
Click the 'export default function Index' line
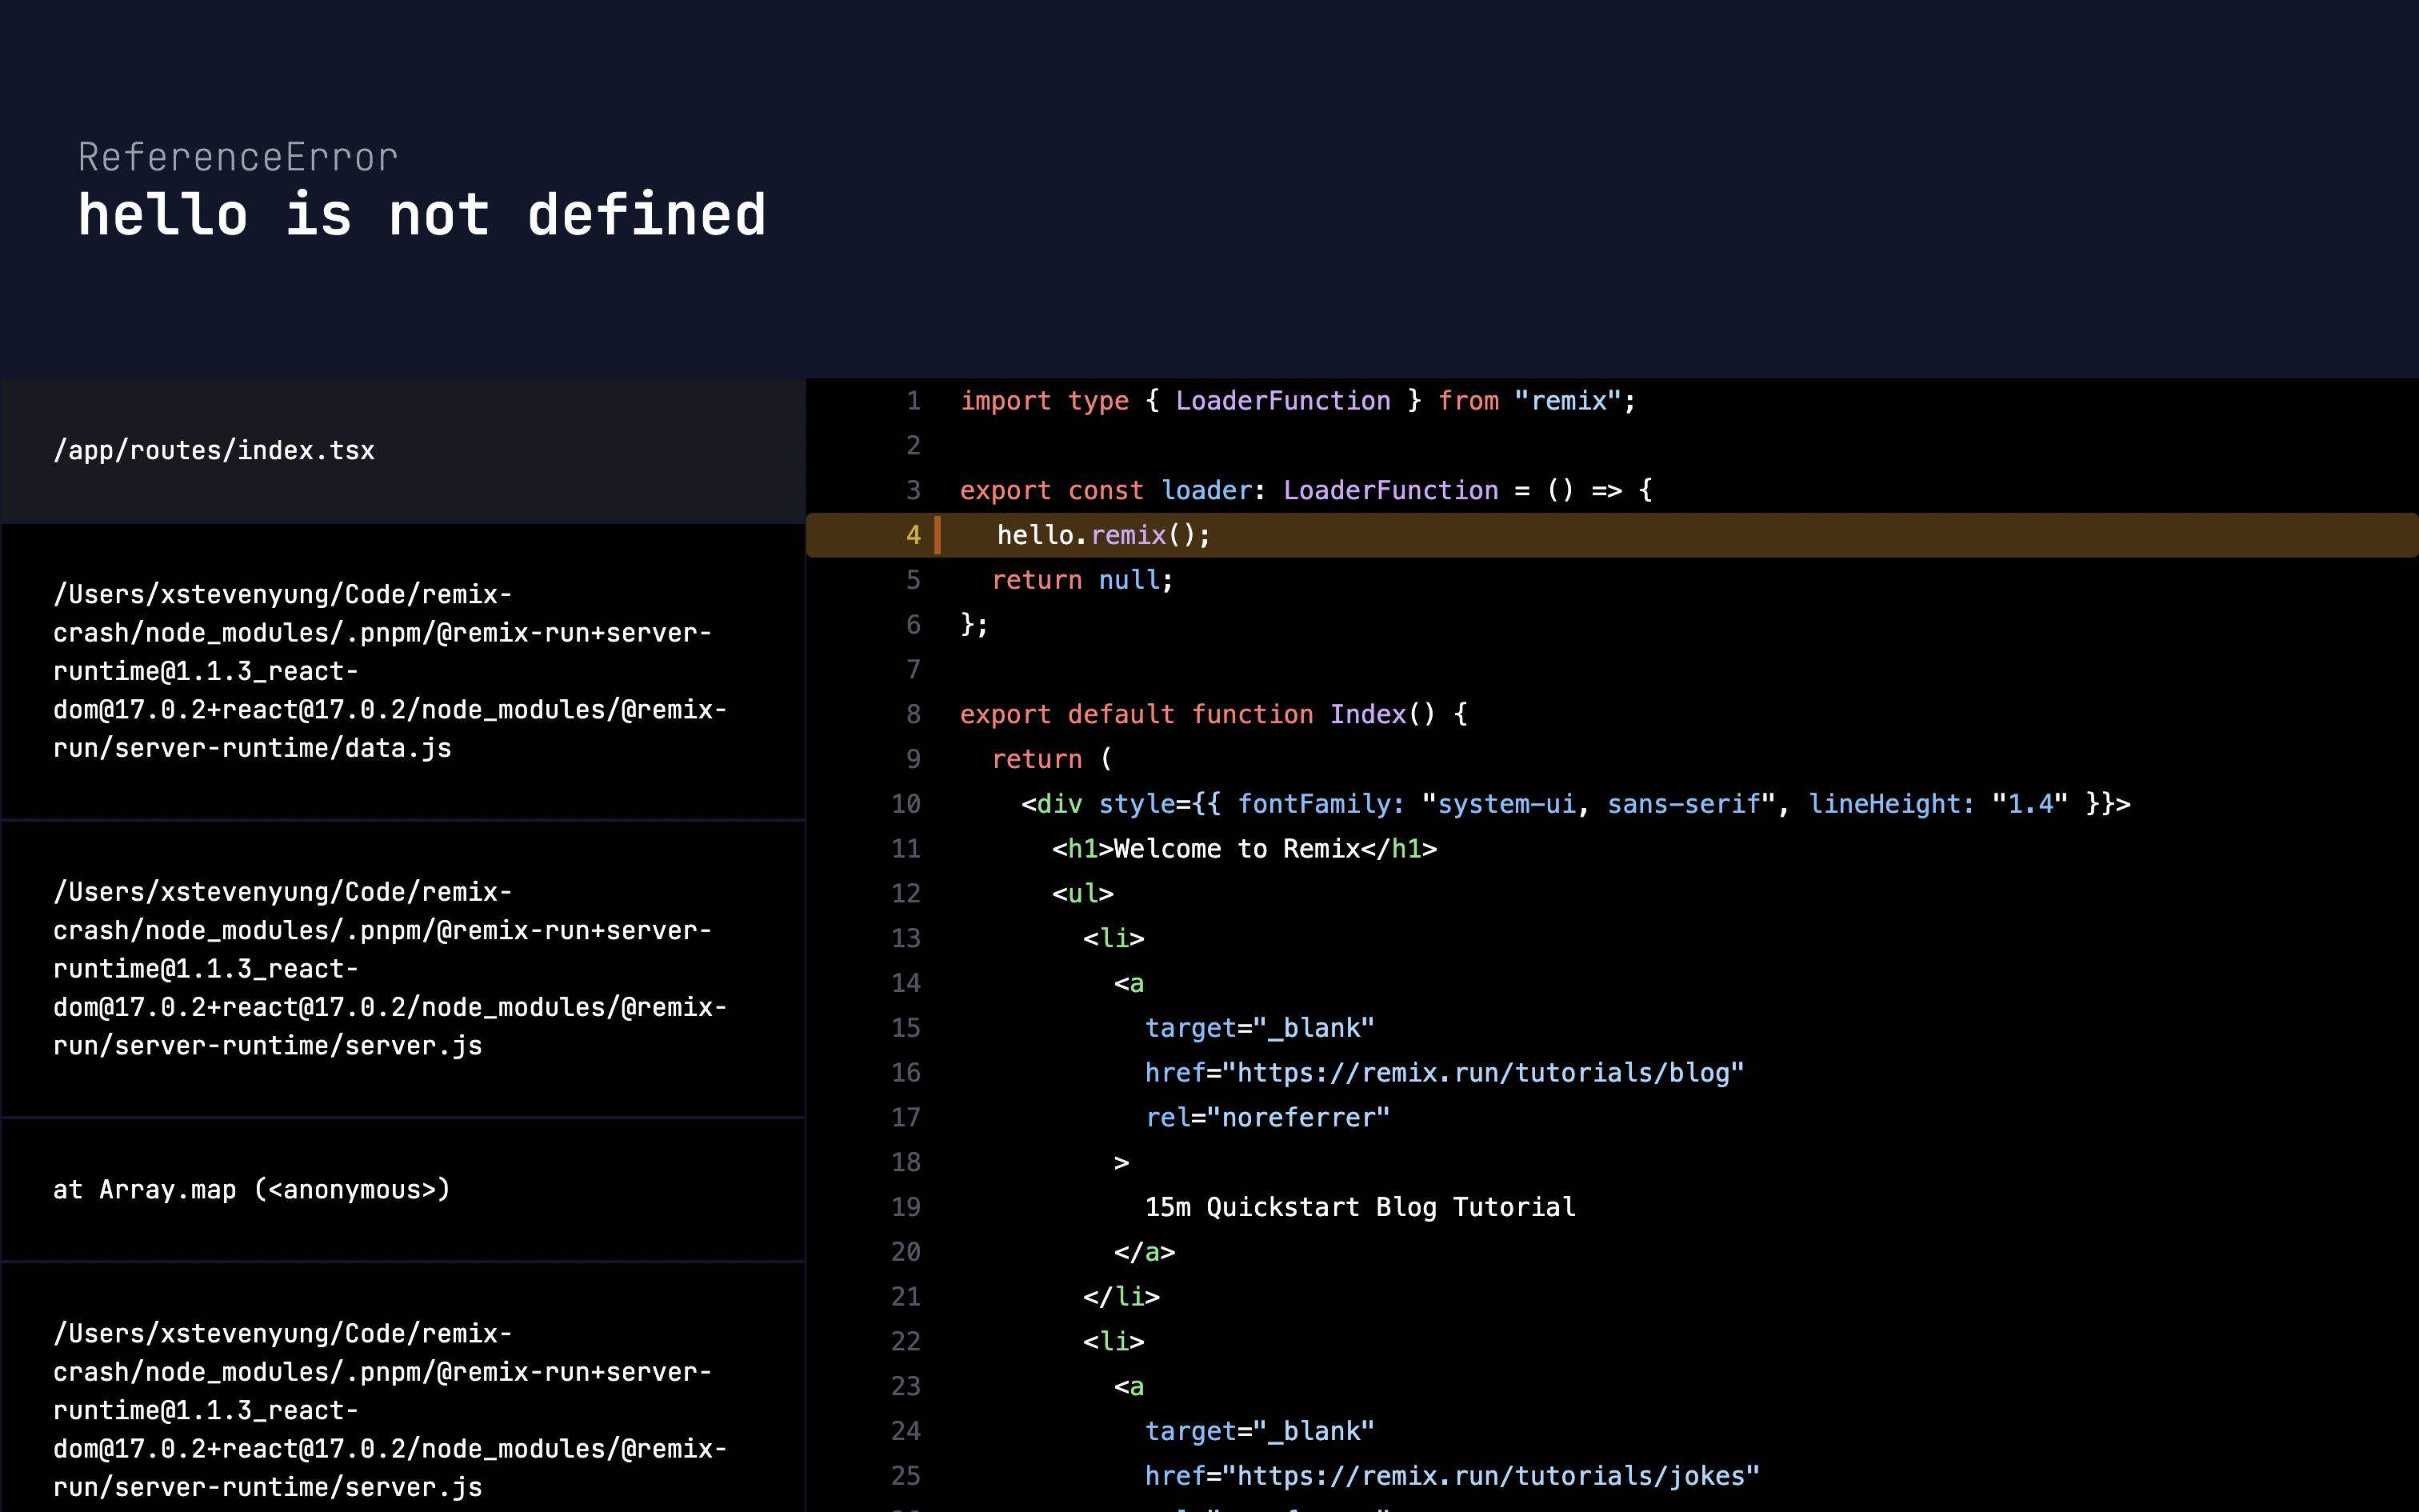coord(1213,714)
